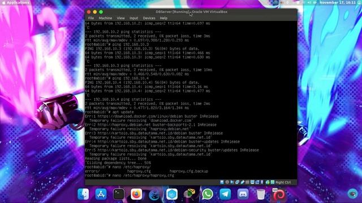Click the 'haproxy.cfg.backup' completion text
This screenshot has width=362, height=203.
click(x=188, y=171)
